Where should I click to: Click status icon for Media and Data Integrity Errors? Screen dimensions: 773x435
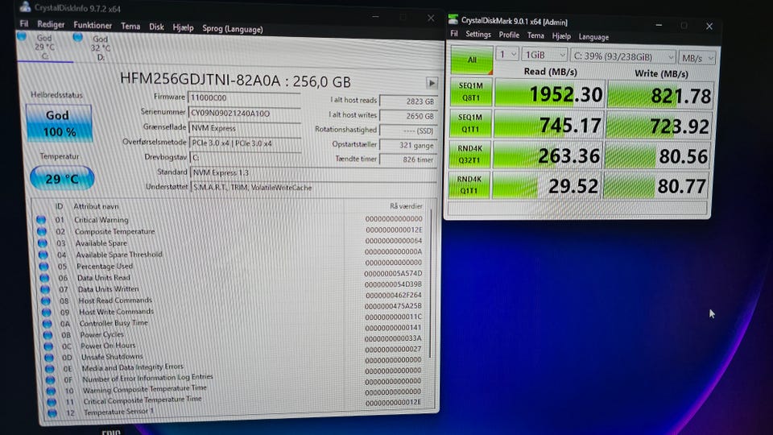(x=49, y=368)
